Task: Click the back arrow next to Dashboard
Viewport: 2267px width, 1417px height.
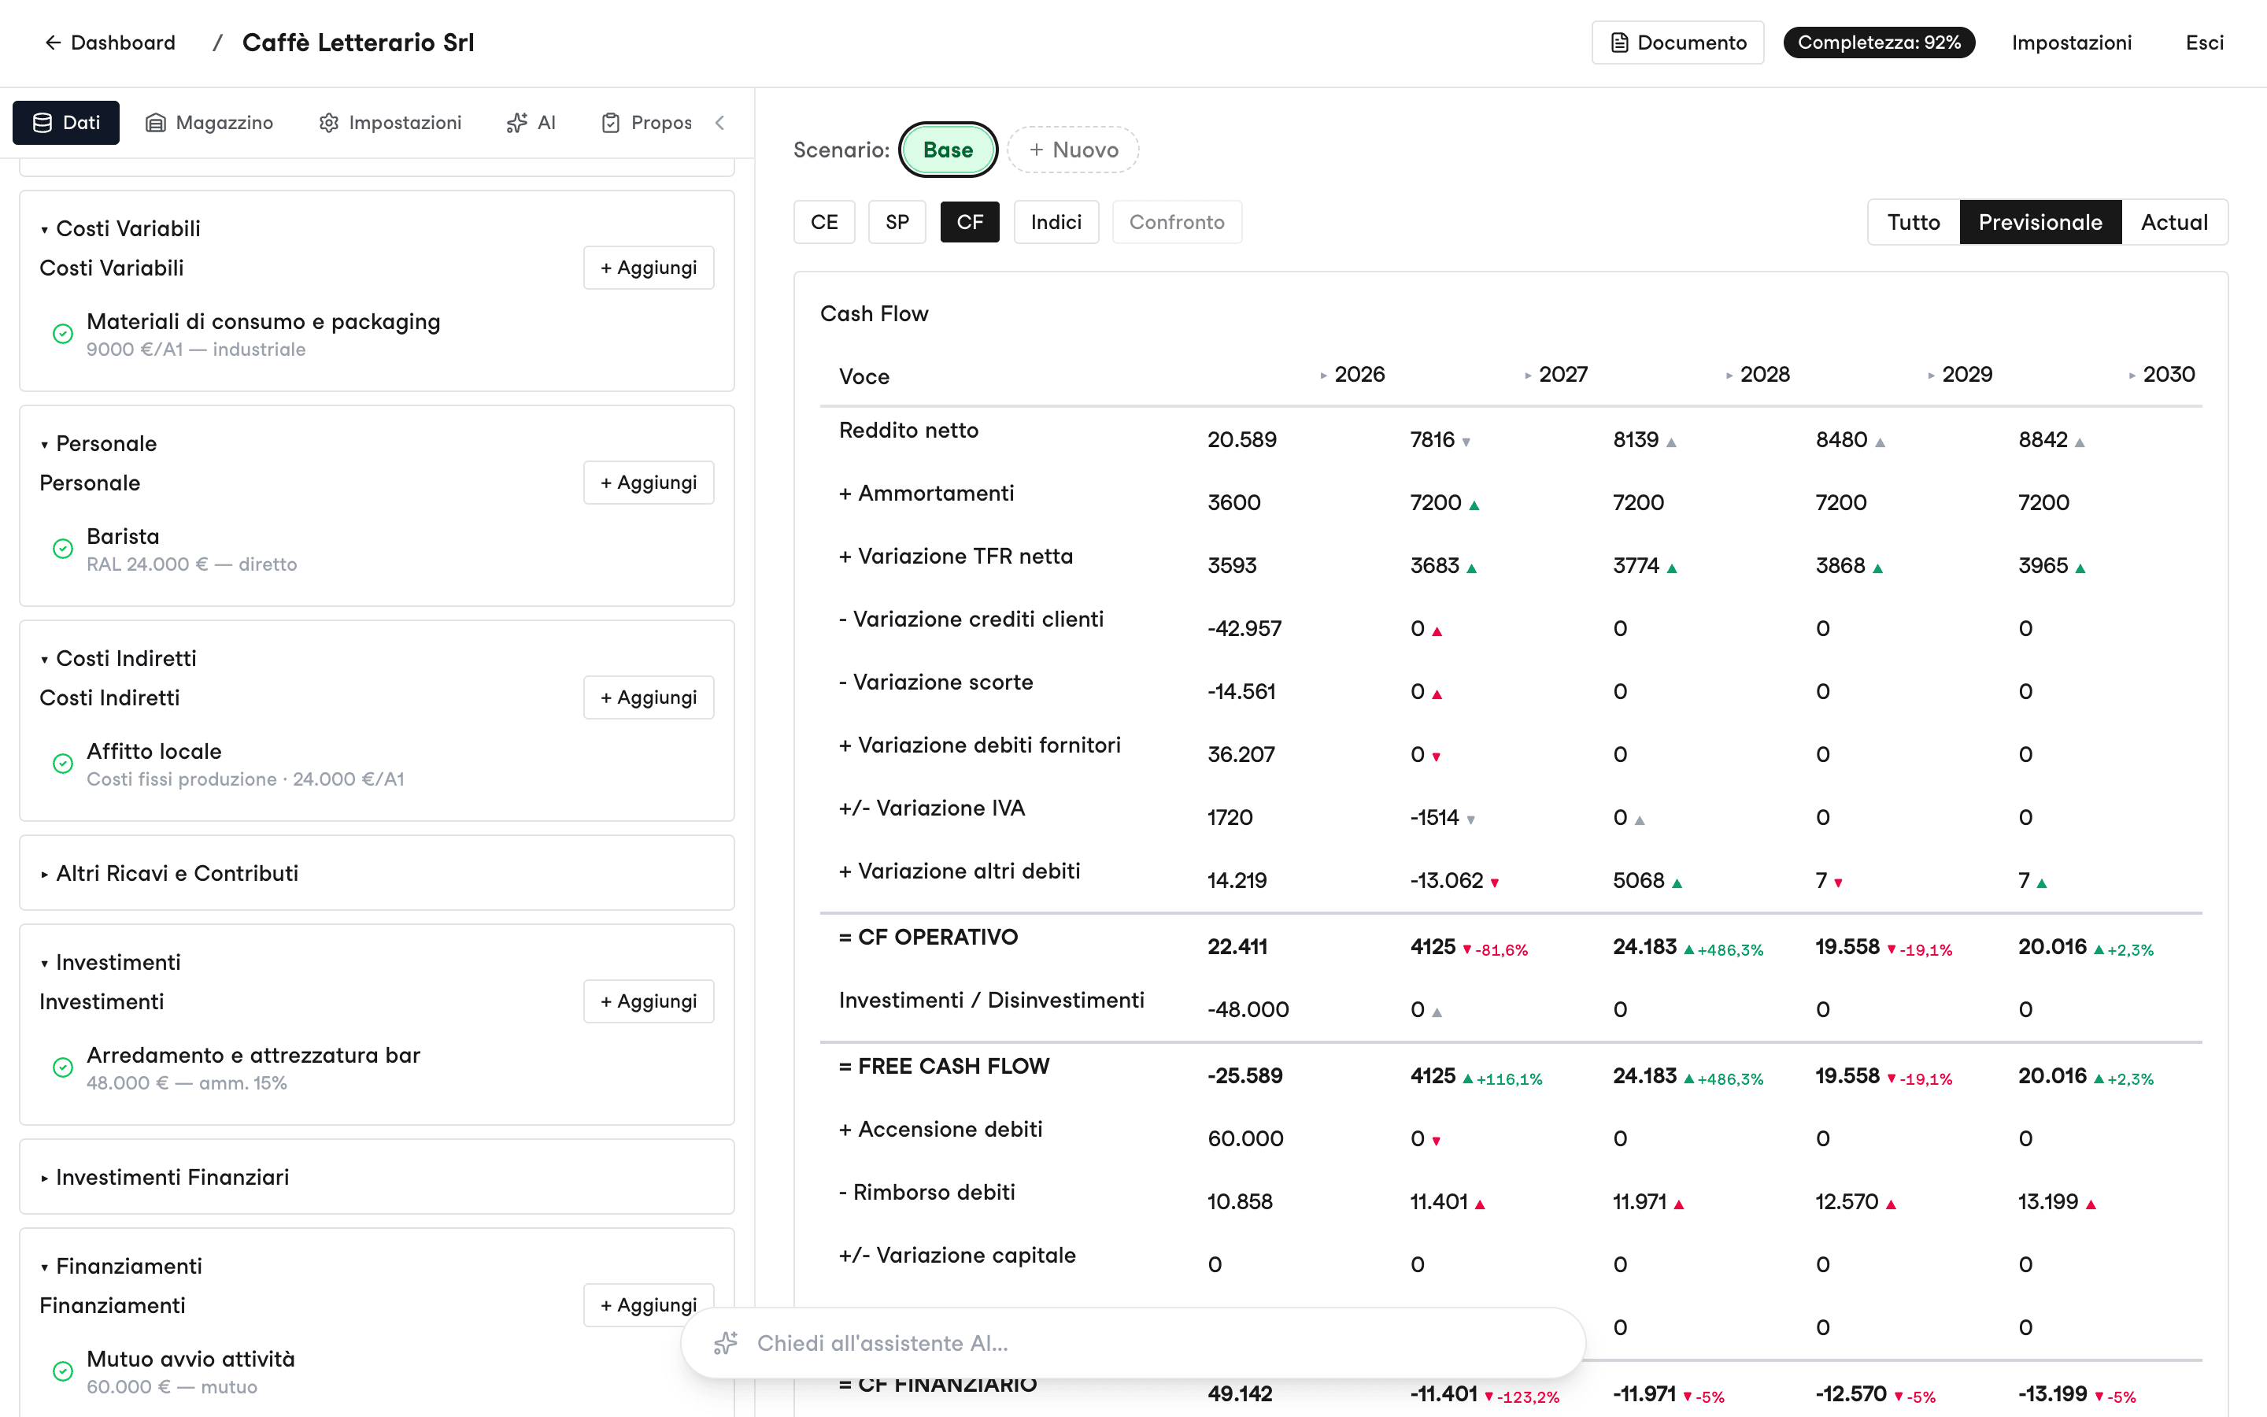Action: pyautogui.click(x=54, y=43)
